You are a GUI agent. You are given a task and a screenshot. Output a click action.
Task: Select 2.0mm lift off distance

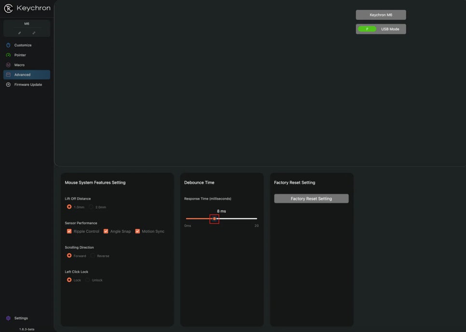[91, 207]
